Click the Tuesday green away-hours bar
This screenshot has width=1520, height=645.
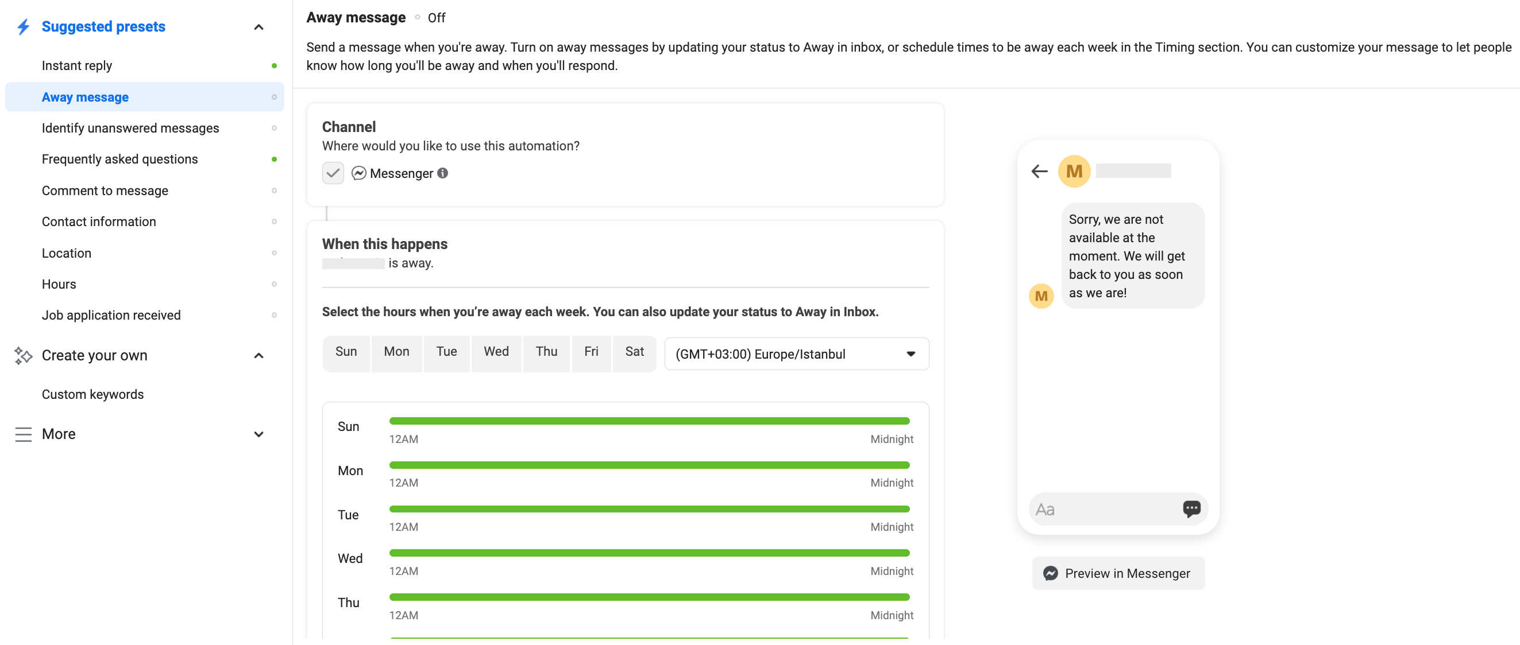(649, 509)
